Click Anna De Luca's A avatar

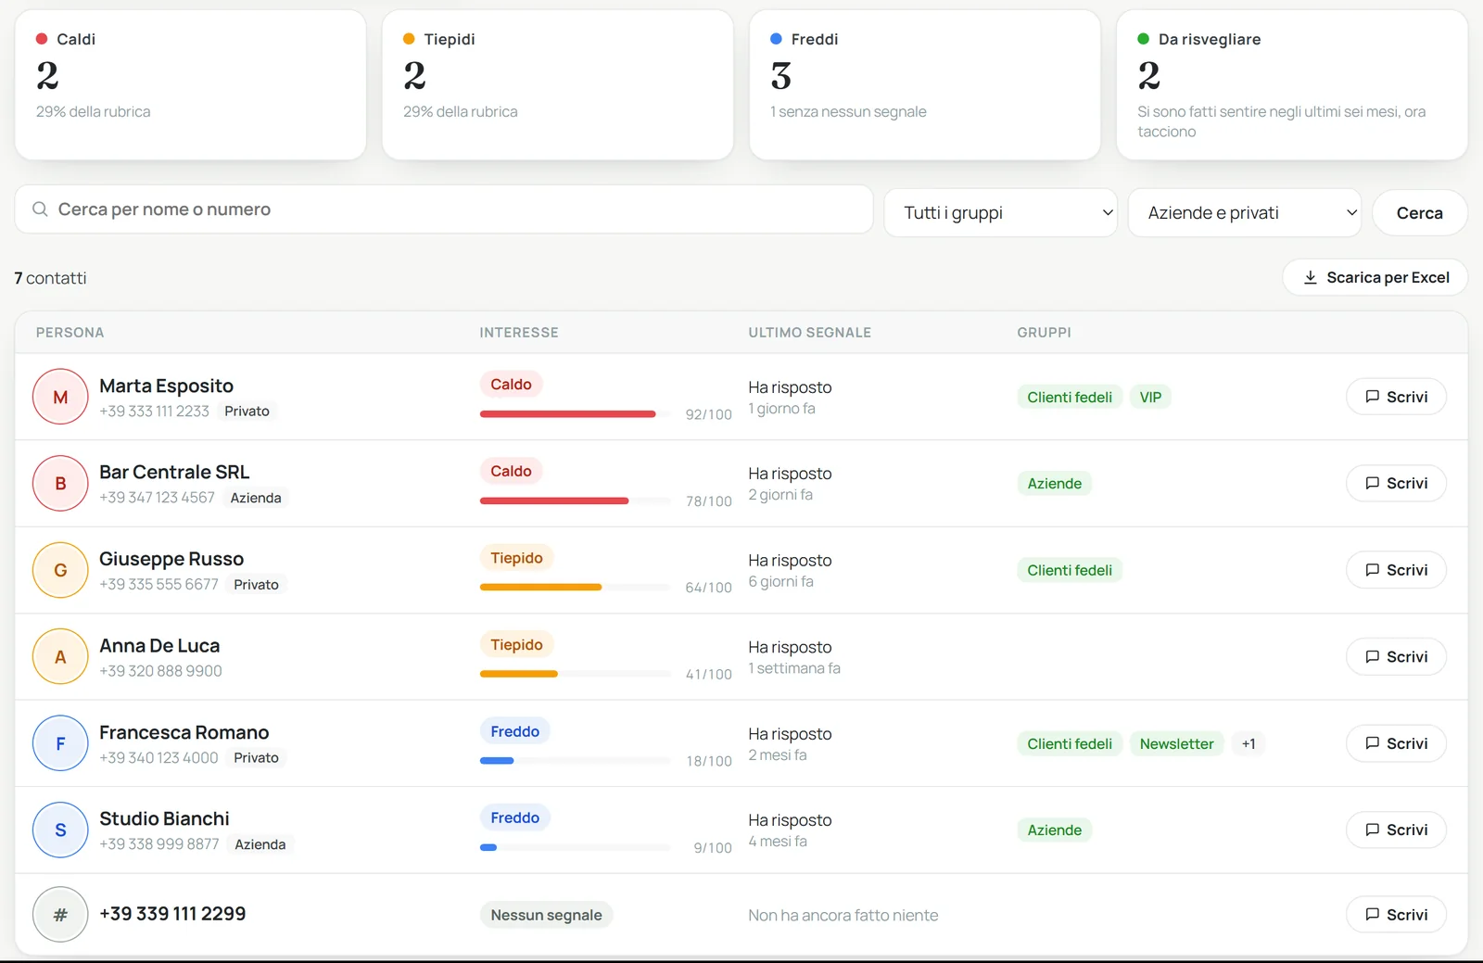(60, 657)
